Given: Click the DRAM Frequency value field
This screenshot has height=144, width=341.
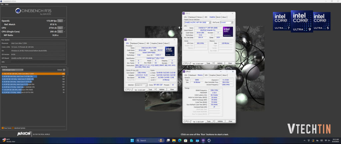Looking at the screenshot, I should (x=214, y=90).
